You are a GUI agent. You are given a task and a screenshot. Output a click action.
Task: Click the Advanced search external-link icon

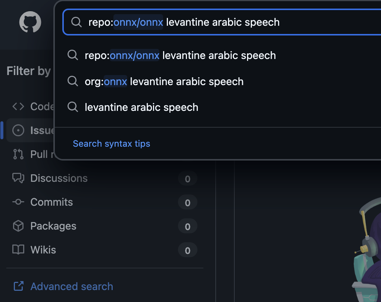coord(18,286)
